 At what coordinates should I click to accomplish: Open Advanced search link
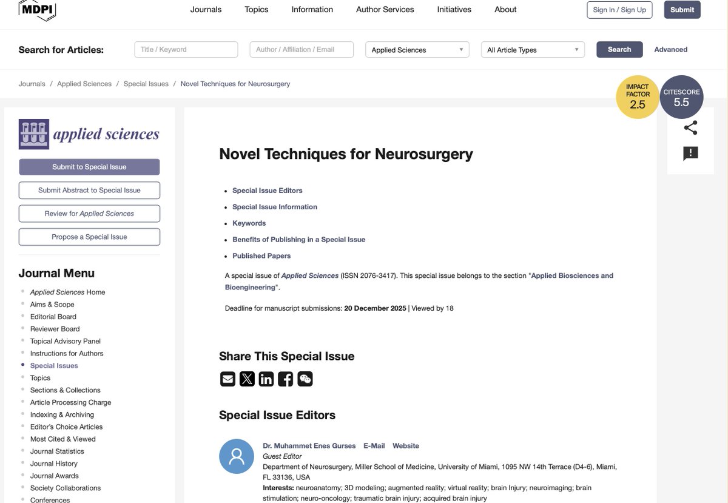coord(671,50)
